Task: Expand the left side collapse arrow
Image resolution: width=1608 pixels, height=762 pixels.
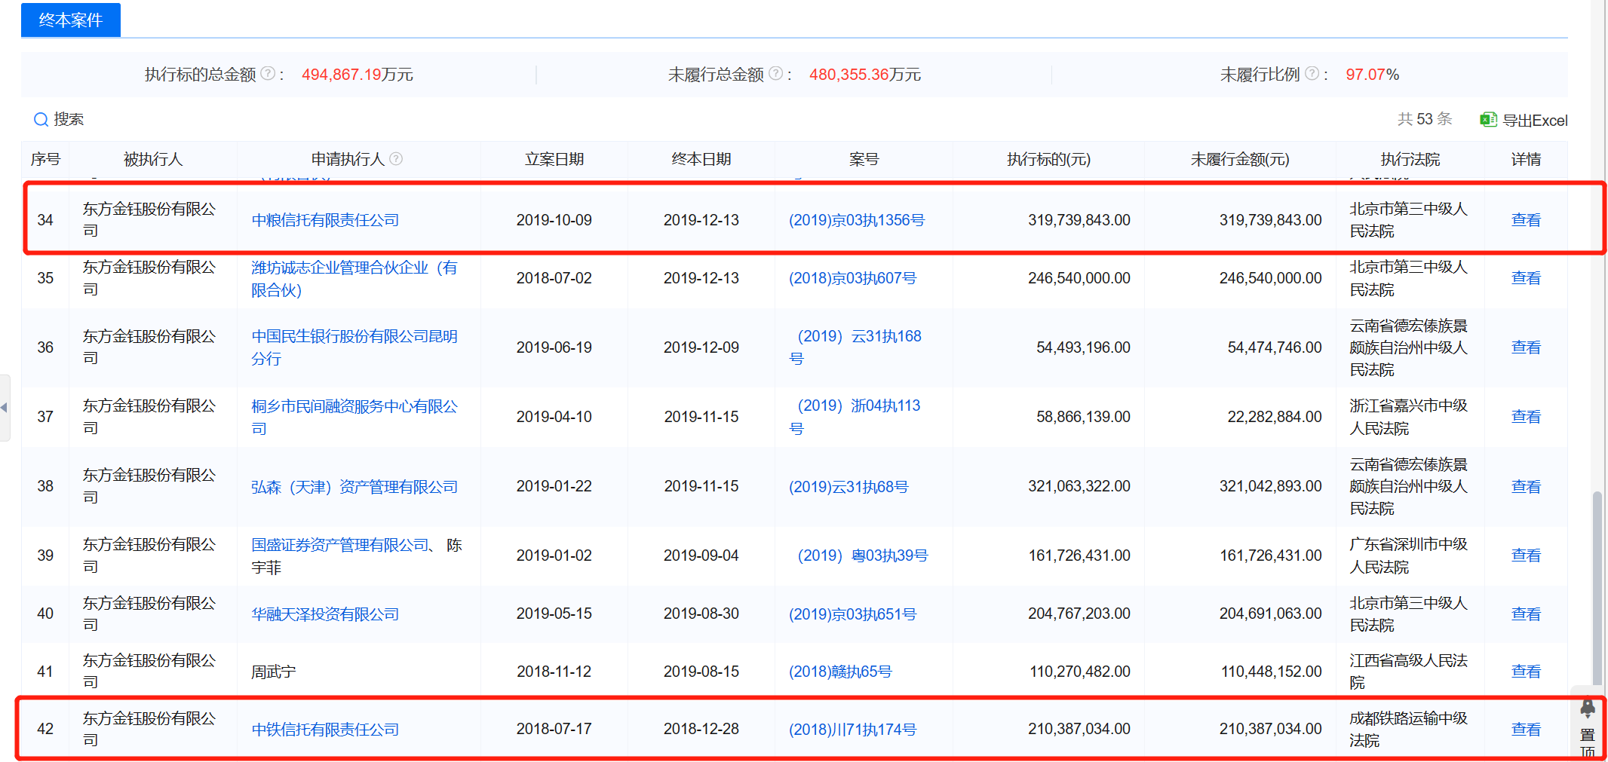Action: coord(5,407)
